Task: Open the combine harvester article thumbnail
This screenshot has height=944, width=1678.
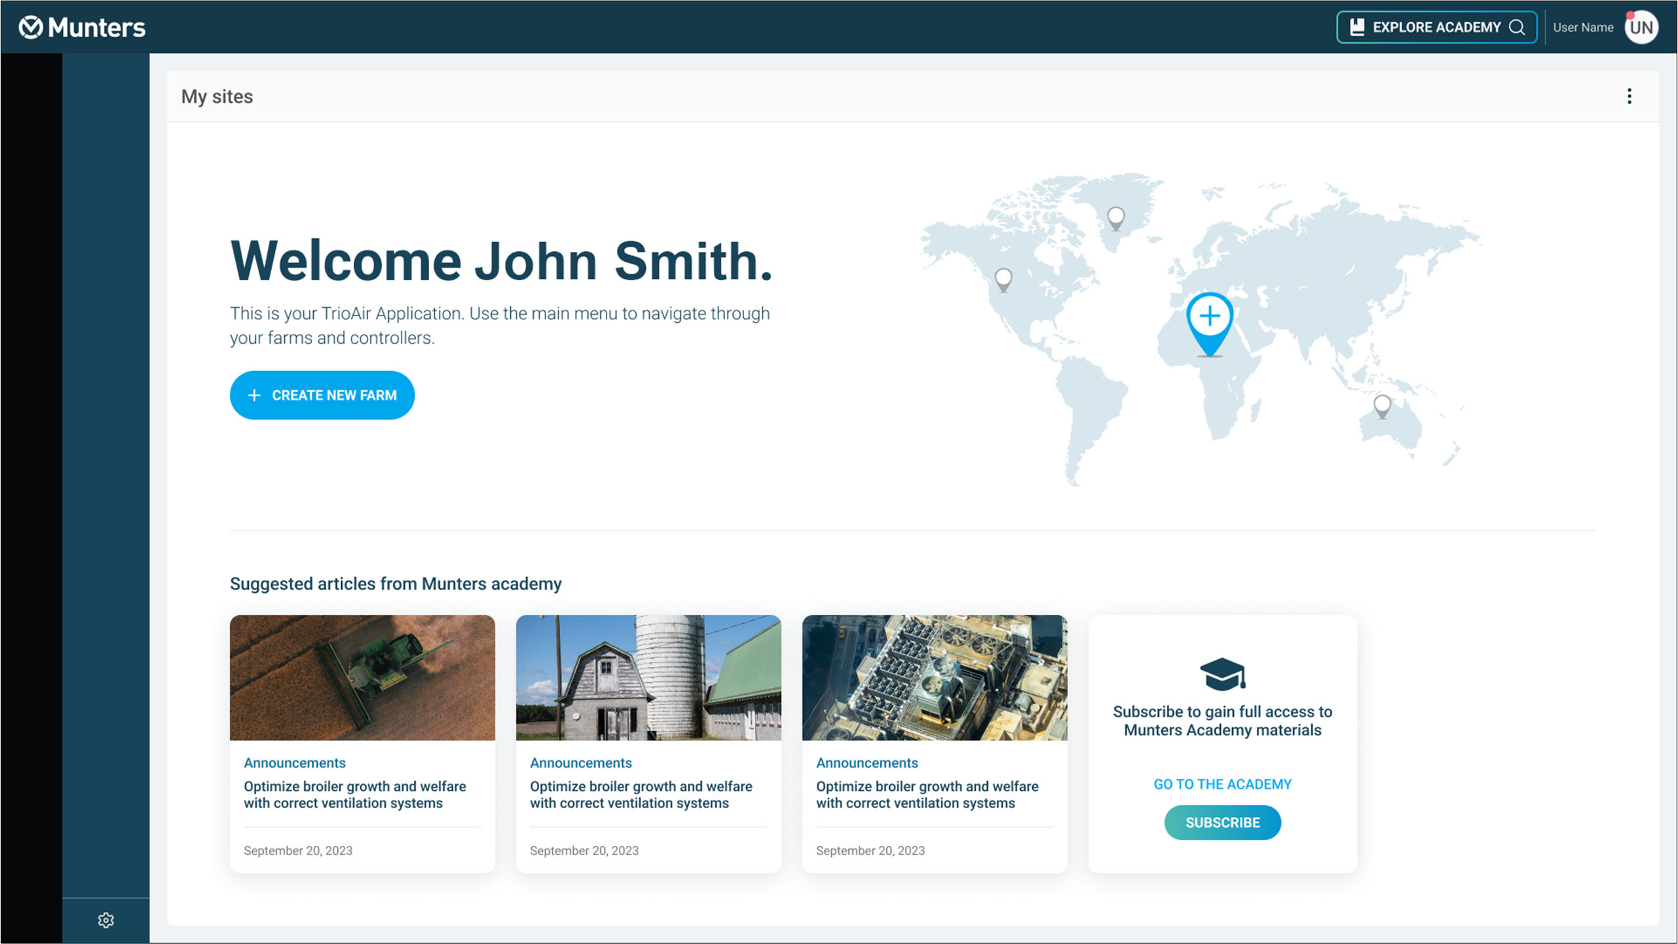Action: tap(362, 677)
